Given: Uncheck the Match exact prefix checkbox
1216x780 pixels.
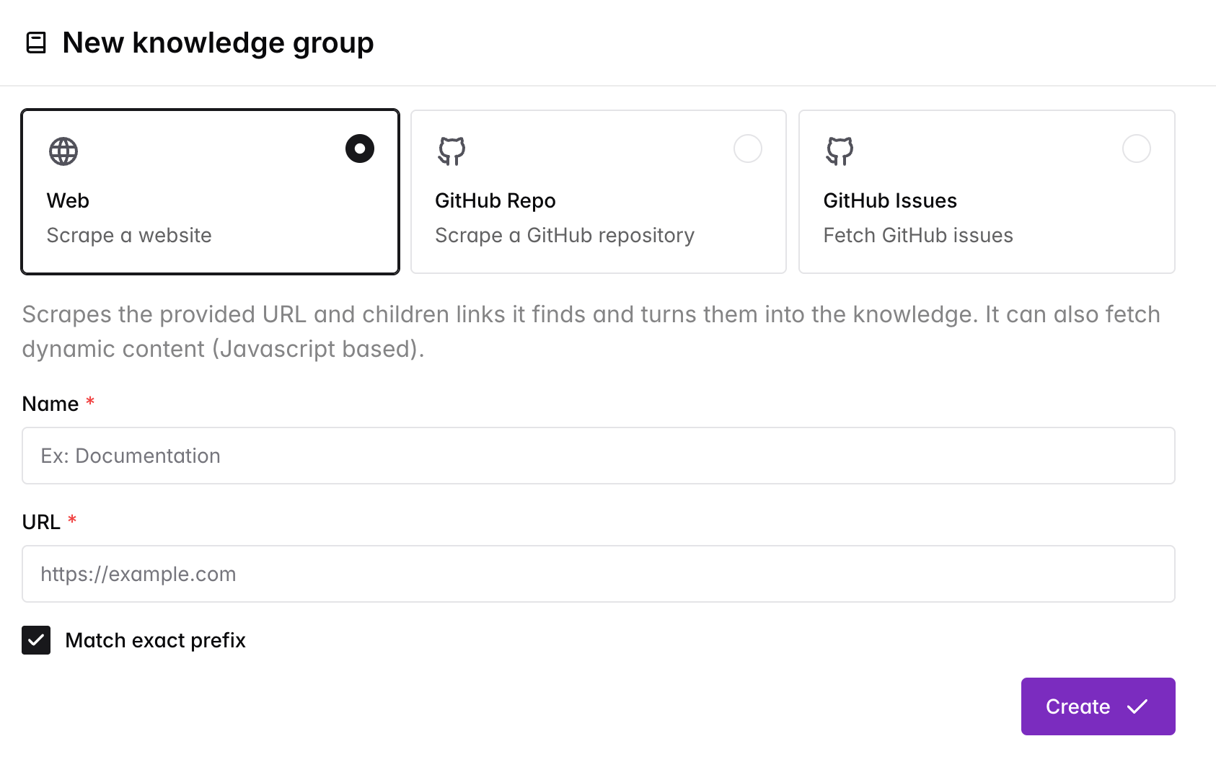Looking at the screenshot, I should tap(35, 640).
